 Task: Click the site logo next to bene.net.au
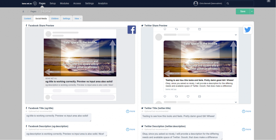click(x=35, y=4)
